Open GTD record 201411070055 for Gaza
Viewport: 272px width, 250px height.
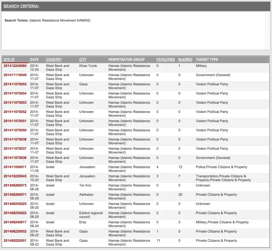[x=15, y=84]
